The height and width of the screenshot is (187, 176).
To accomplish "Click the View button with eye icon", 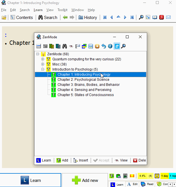I will 121,160.
